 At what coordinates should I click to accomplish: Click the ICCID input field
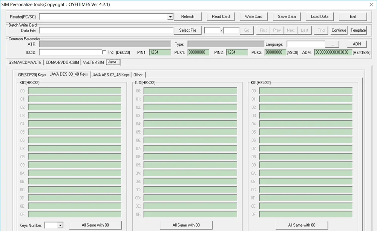tap(70, 52)
